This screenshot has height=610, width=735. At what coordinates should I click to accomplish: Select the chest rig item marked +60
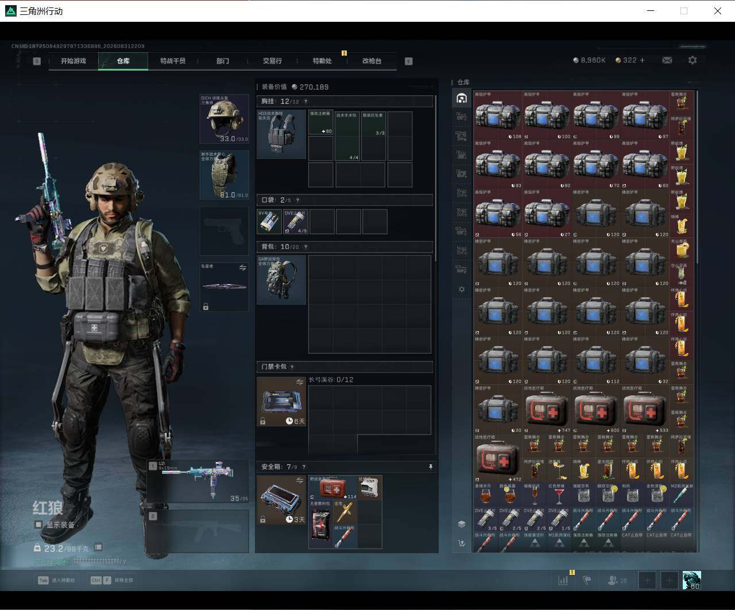tap(321, 122)
